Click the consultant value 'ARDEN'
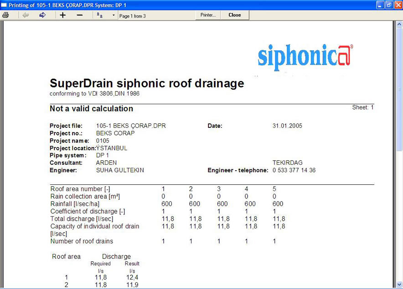The height and width of the screenshot is (289, 403). 106,163
